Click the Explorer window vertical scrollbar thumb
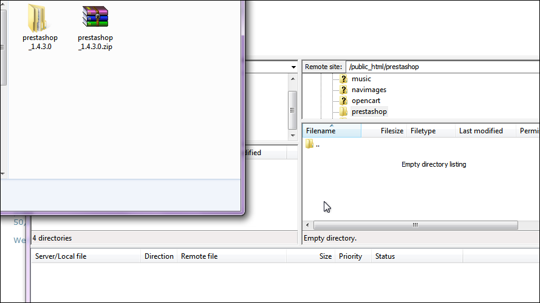 point(3,47)
